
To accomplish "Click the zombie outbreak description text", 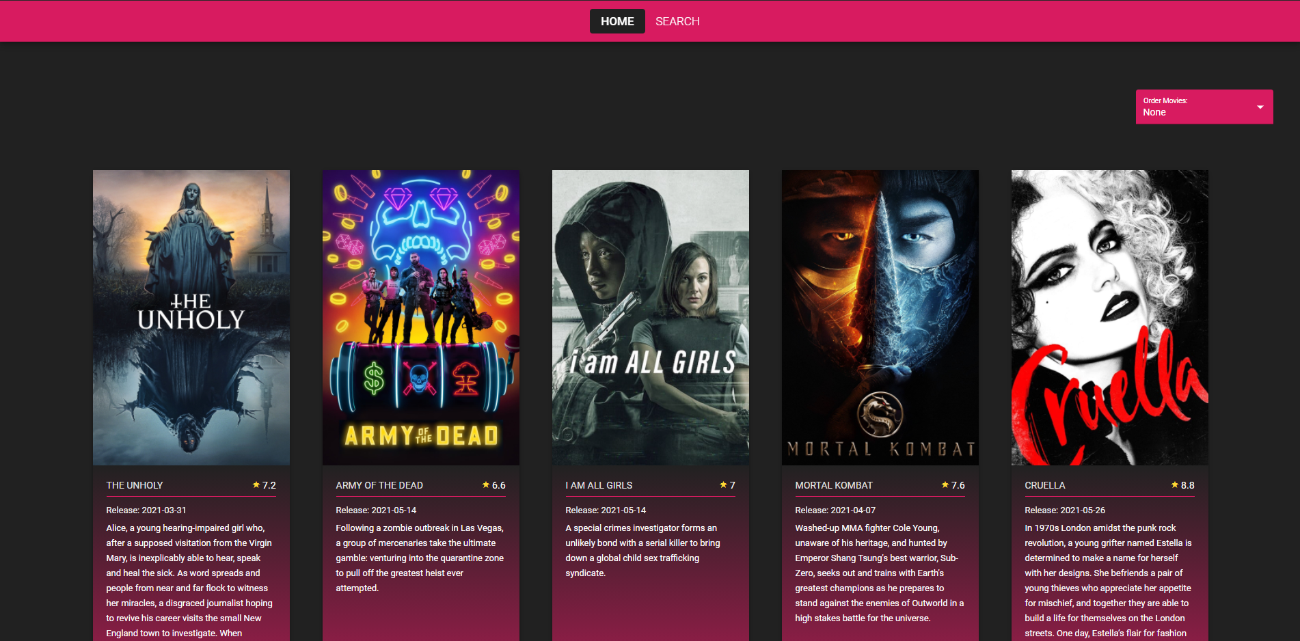I will pos(420,558).
